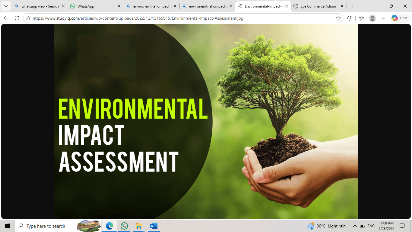Viewport: 412px width, 232px height.
Task: Click the studyiq.com address bar URL
Action: pyautogui.click(x=138, y=18)
